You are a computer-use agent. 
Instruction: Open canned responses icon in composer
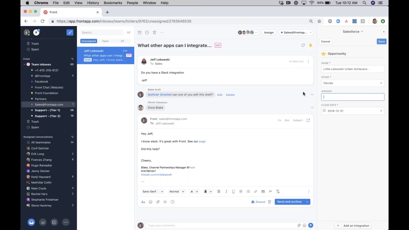[165, 202]
